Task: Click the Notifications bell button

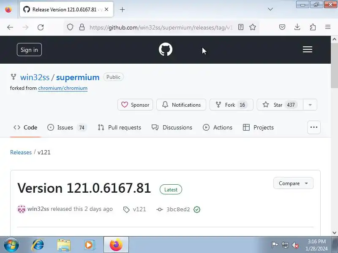Action: pyautogui.click(x=181, y=105)
